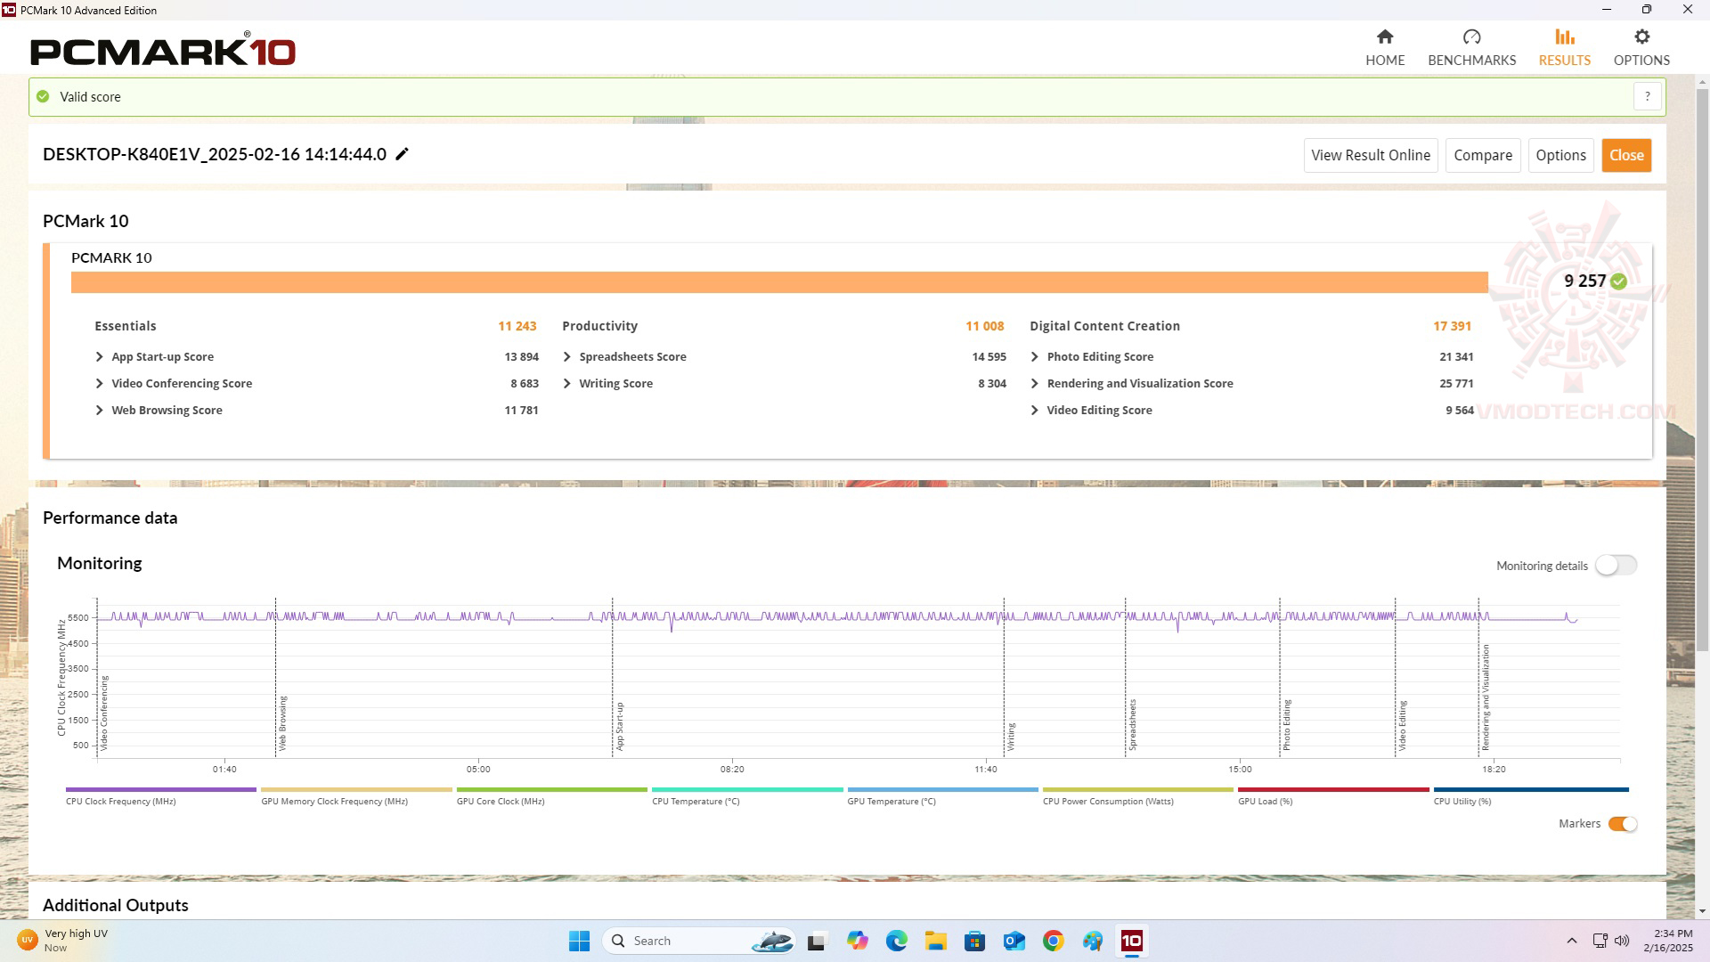Viewport: 1710px width, 962px height.
Task: Click the Compare button
Action: [1482, 155]
